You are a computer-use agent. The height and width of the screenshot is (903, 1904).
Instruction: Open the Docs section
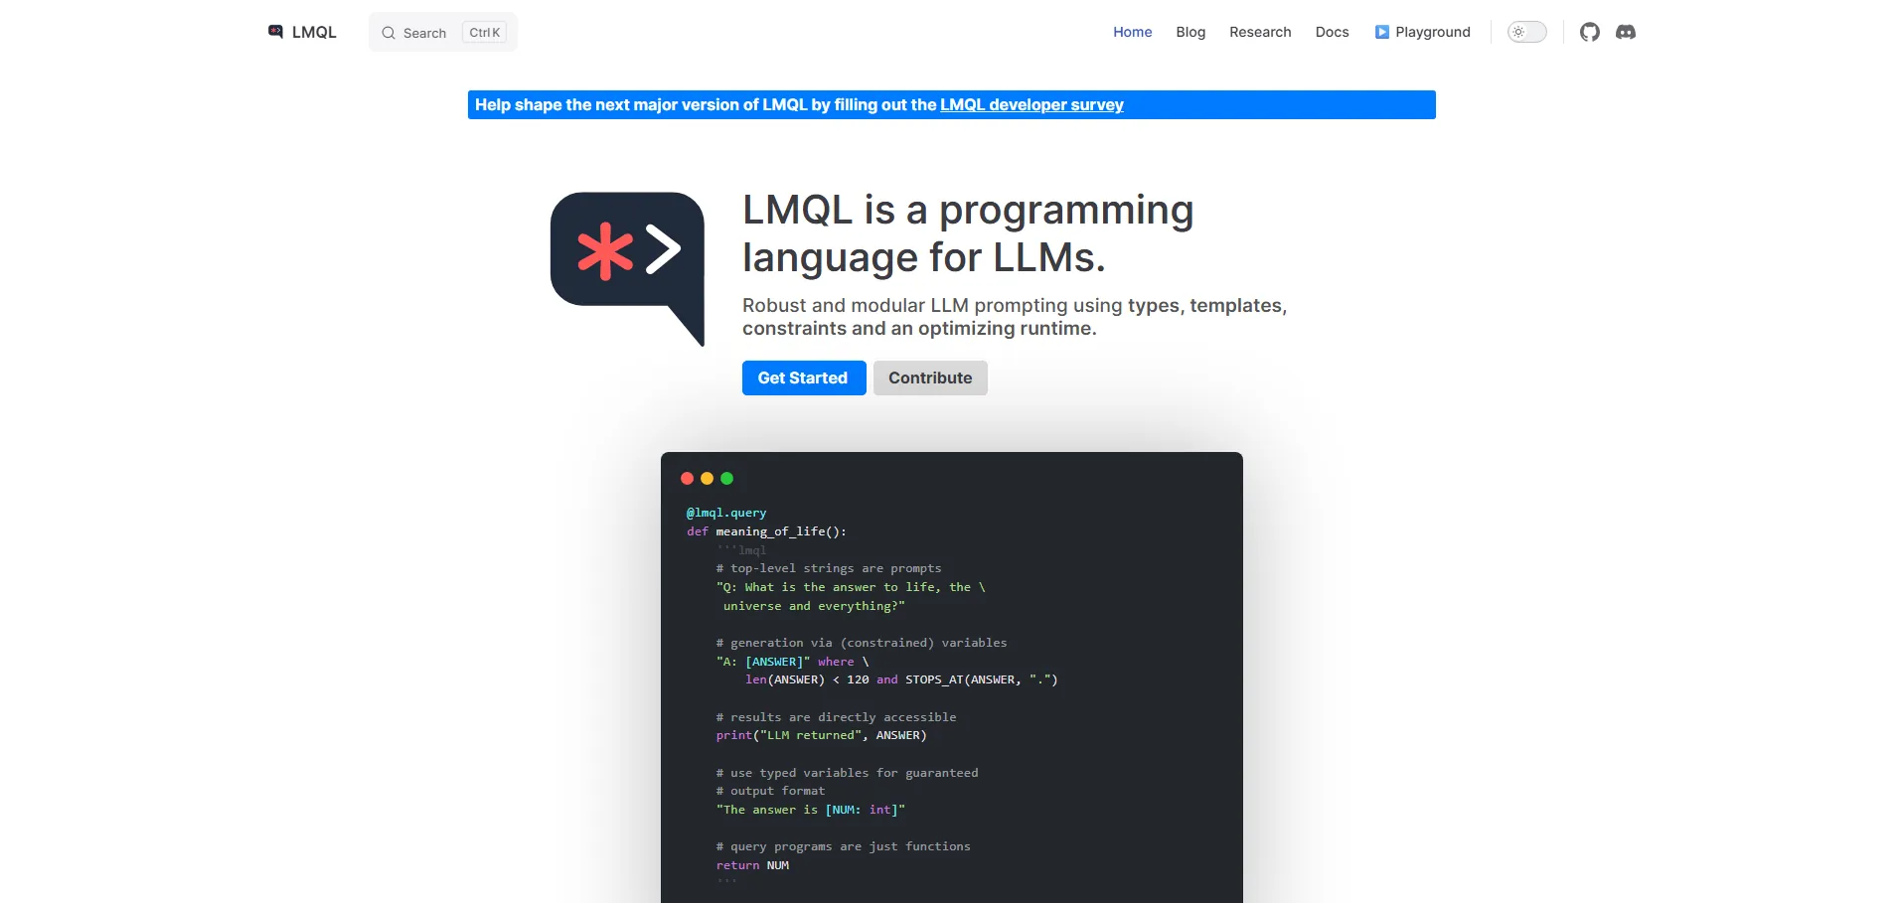[1332, 32]
